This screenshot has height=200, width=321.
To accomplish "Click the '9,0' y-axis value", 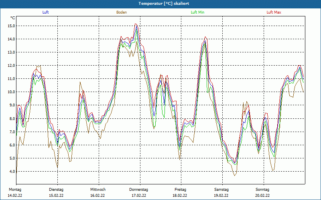I will coord(12,105).
